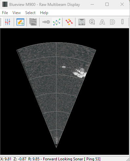The height and width of the screenshot is (161, 130).
Task: Close the Raw Multibeam Display window
Action: tap(122, 4)
